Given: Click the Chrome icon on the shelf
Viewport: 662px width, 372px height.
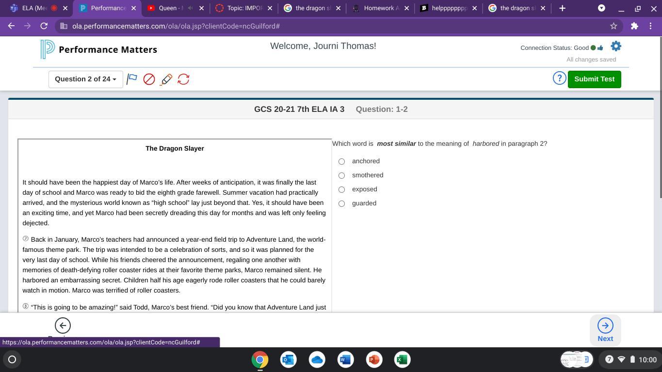Looking at the screenshot, I should coord(260,359).
